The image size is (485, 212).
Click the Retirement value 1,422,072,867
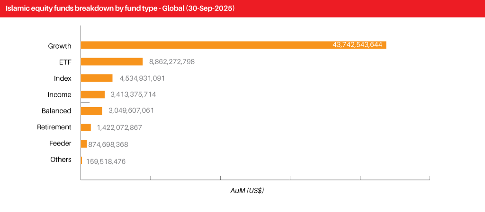[119, 127]
